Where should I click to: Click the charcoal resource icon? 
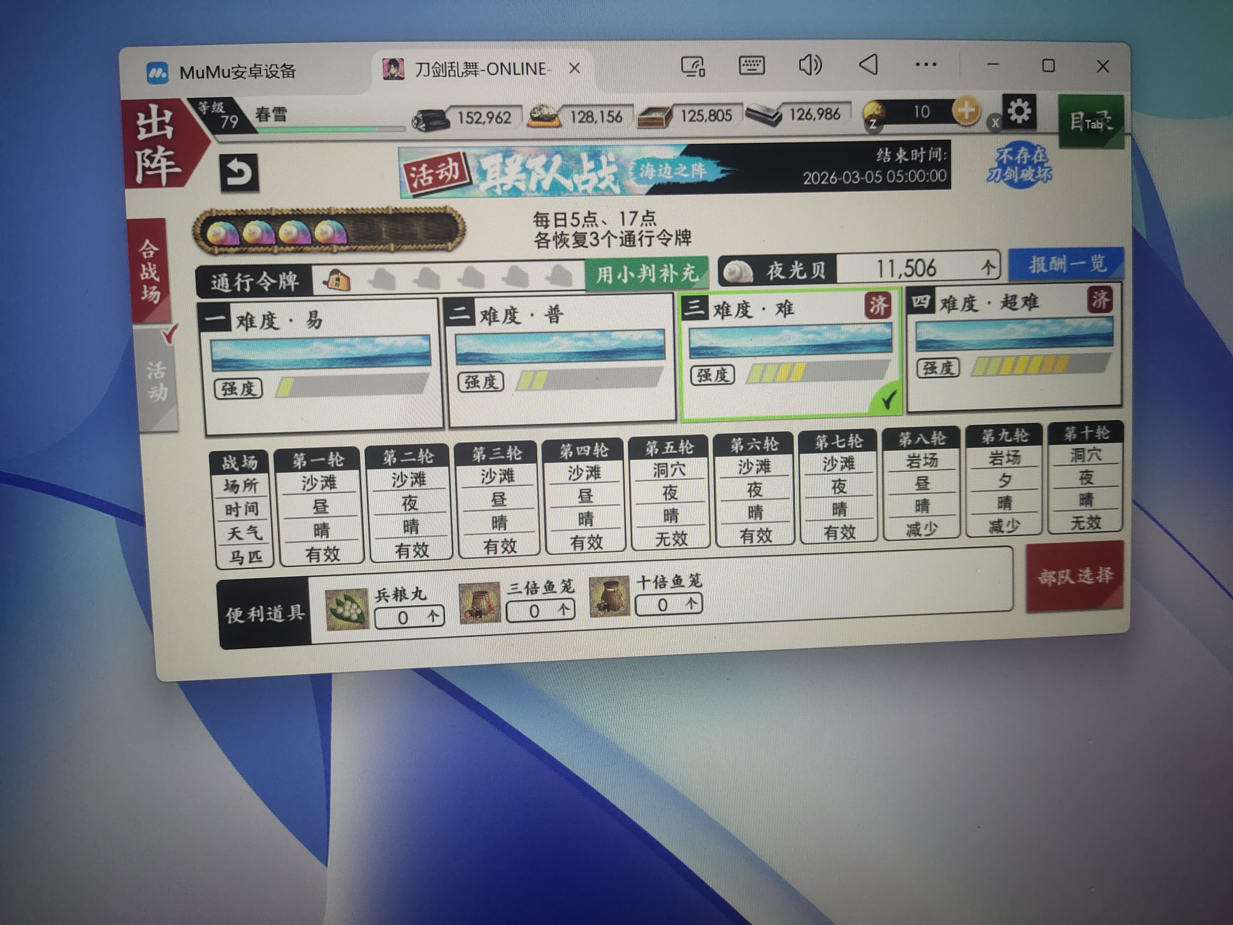click(x=430, y=119)
